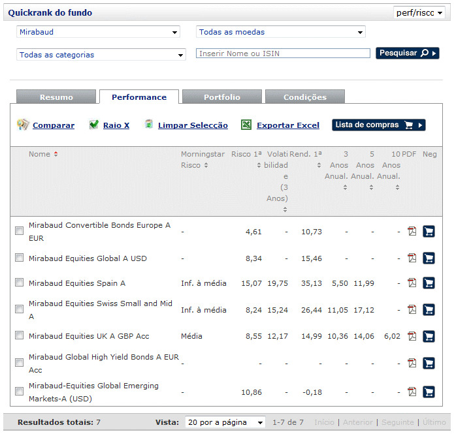The height and width of the screenshot is (434, 454).
Task: Open PDF for Mirabaud Equities UK A GBP Acc
Action: [x=412, y=336]
